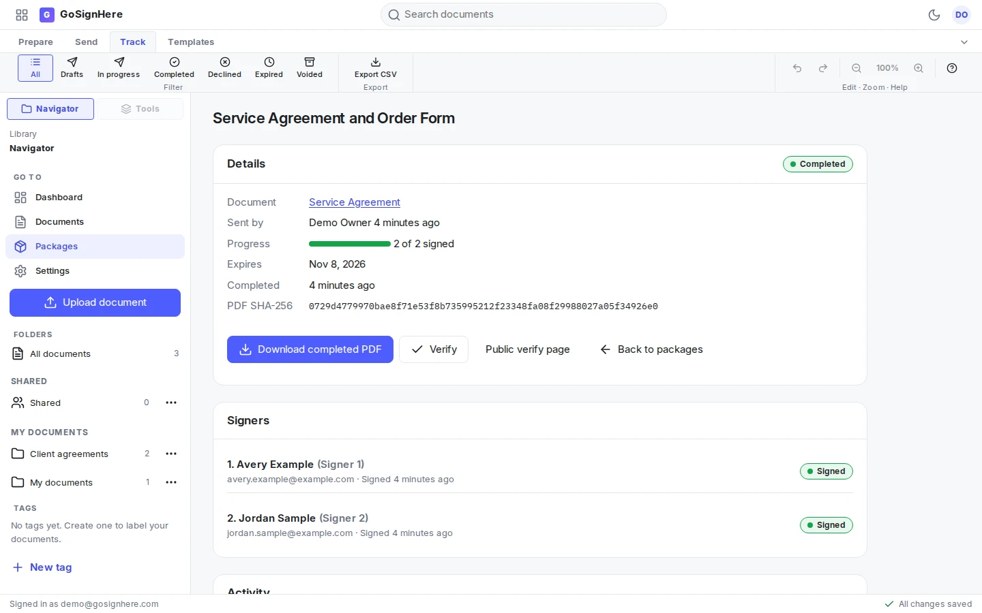Create a New tag
The height and width of the screenshot is (613, 982).
(x=42, y=567)
